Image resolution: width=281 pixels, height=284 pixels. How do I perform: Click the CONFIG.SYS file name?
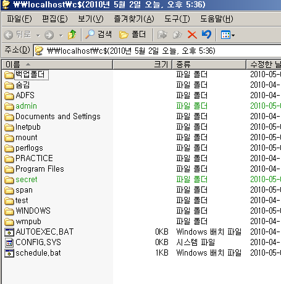point(38,242)
